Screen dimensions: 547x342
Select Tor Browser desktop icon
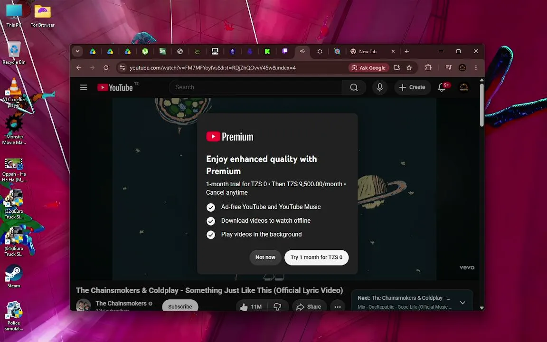pyautogui.click(x=43, y=16)
